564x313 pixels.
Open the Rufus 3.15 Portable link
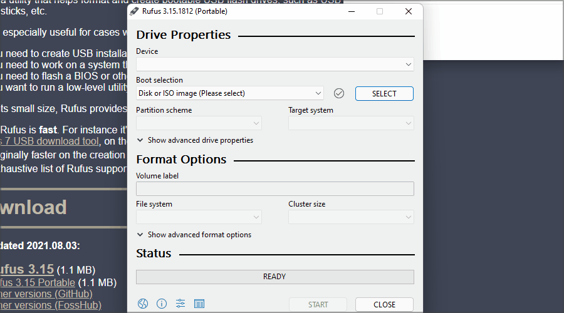click(x=38, y=282)
